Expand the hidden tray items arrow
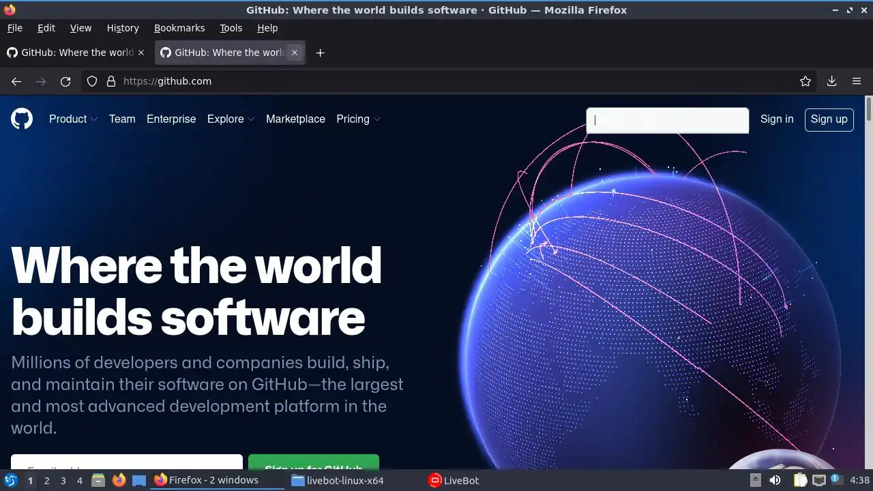 (x=756, y=480)
